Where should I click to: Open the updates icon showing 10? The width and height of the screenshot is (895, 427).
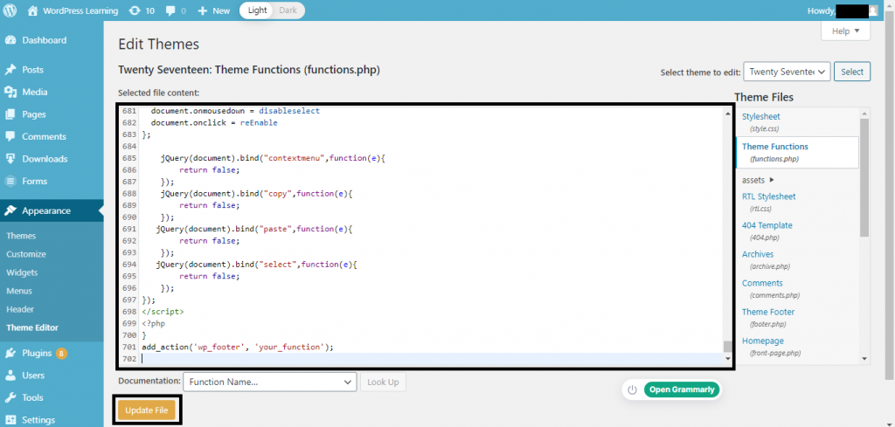pos(134,10)
